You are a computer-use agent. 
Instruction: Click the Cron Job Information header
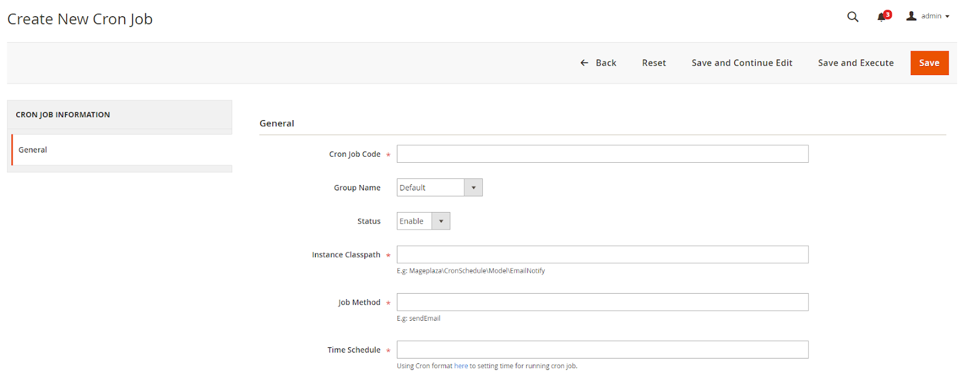point(63,115)
